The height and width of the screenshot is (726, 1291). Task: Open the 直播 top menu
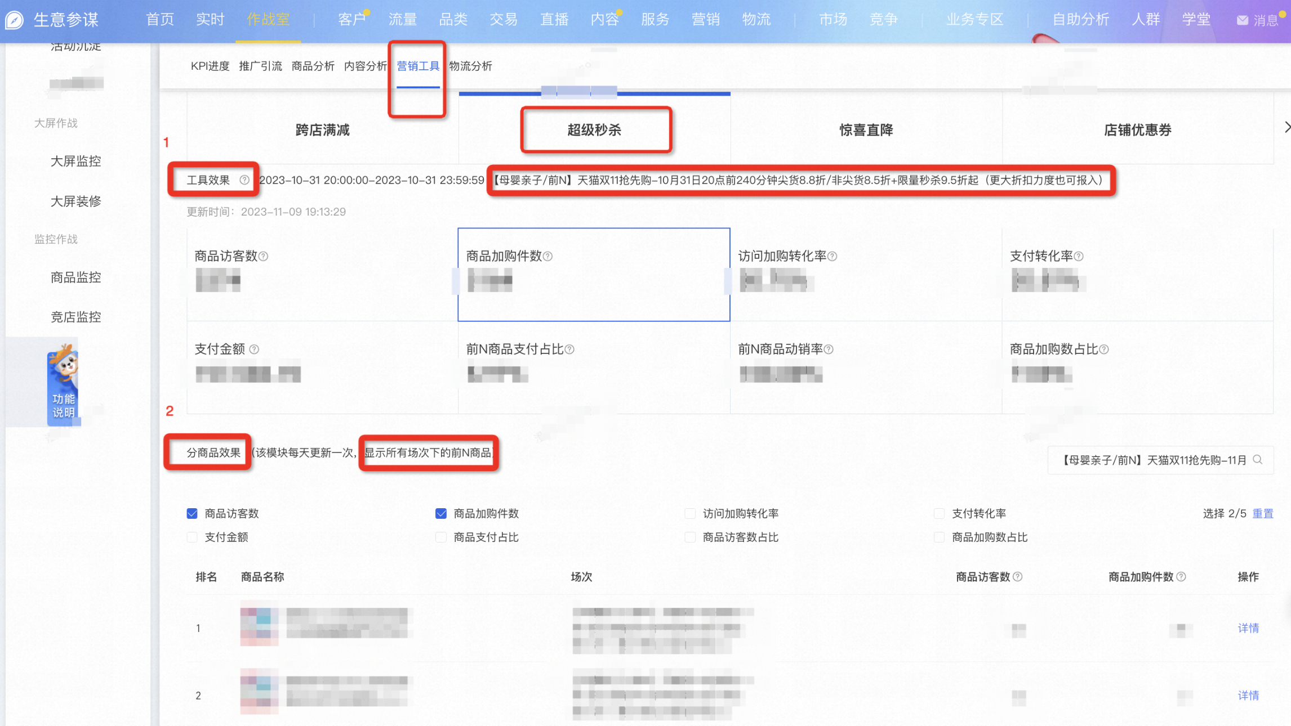coord(554,20)
